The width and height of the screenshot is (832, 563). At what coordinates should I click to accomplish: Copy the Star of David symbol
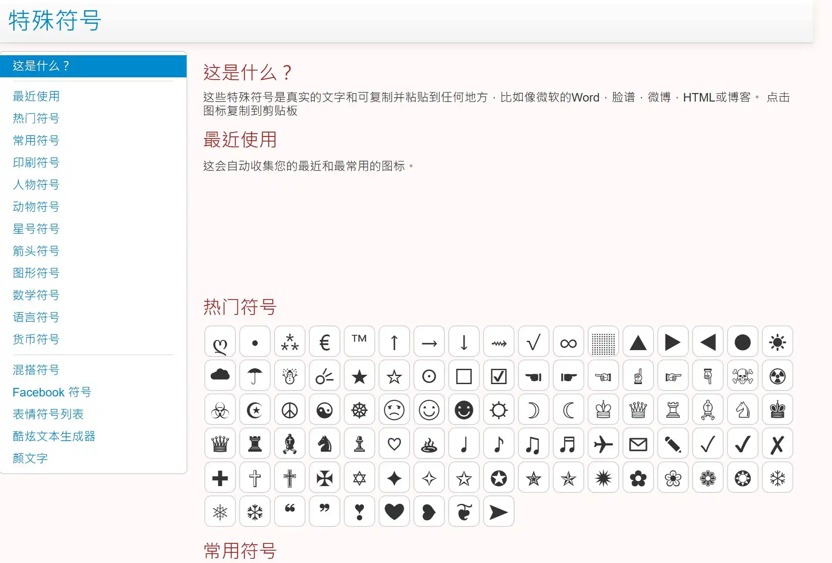[359, 478]
